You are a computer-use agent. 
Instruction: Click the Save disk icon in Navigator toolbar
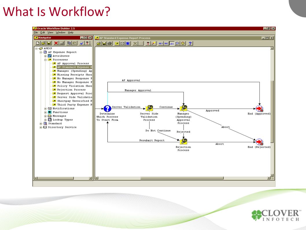(49, 43)
